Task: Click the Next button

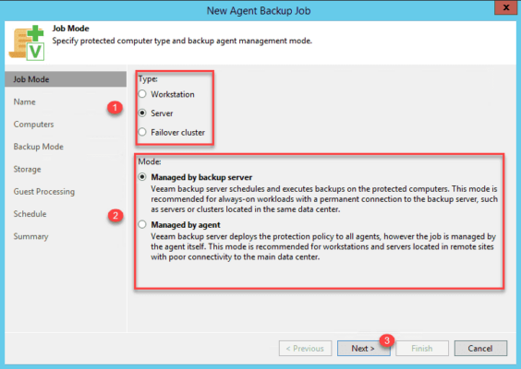Action: pos(364,349)
